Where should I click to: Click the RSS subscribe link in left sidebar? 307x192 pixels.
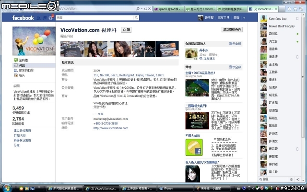(20, 135)
